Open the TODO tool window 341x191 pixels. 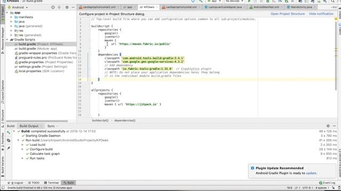34,183
